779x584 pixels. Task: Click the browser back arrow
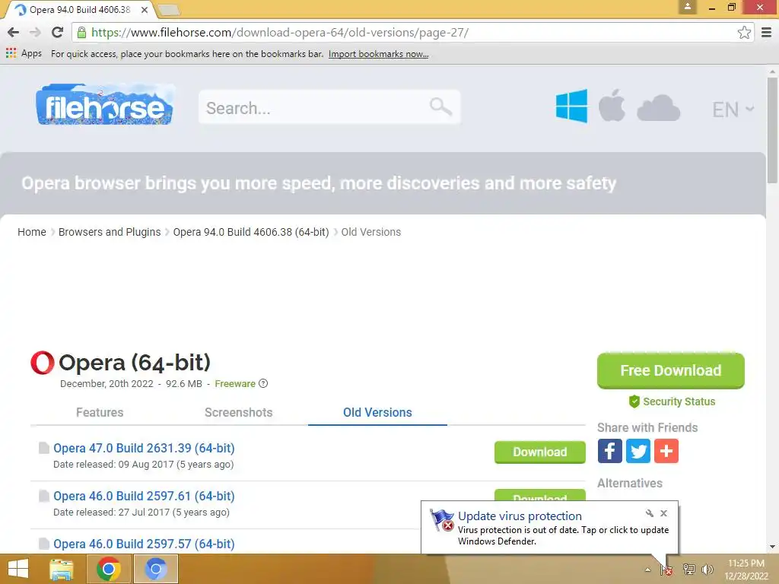tap(14, 33)
